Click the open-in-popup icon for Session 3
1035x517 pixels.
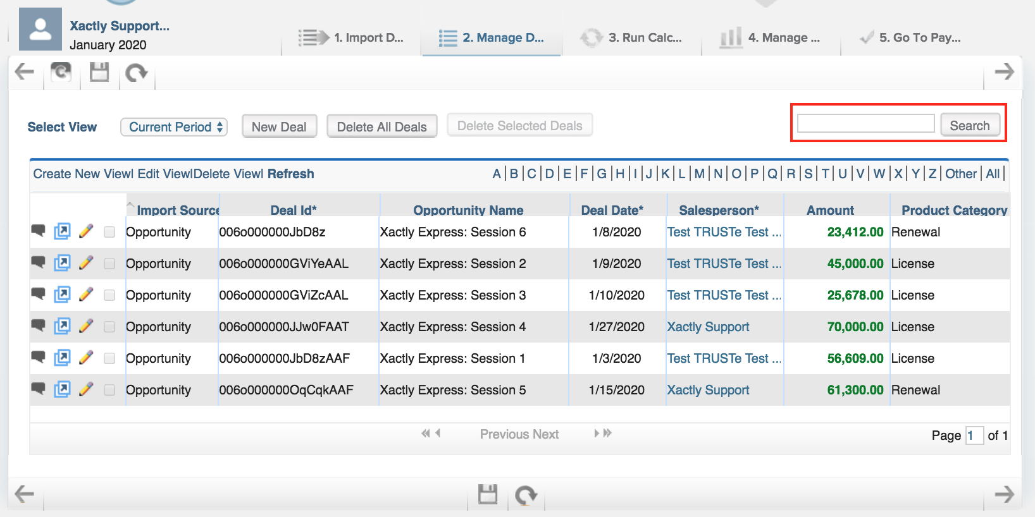62,295
